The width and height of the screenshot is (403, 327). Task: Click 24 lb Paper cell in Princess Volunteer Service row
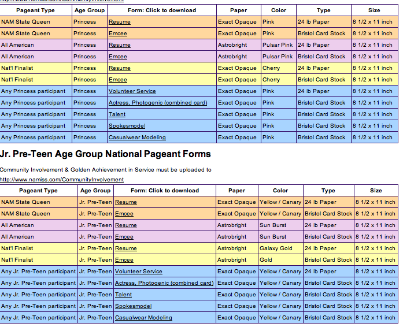pos(324,91)
